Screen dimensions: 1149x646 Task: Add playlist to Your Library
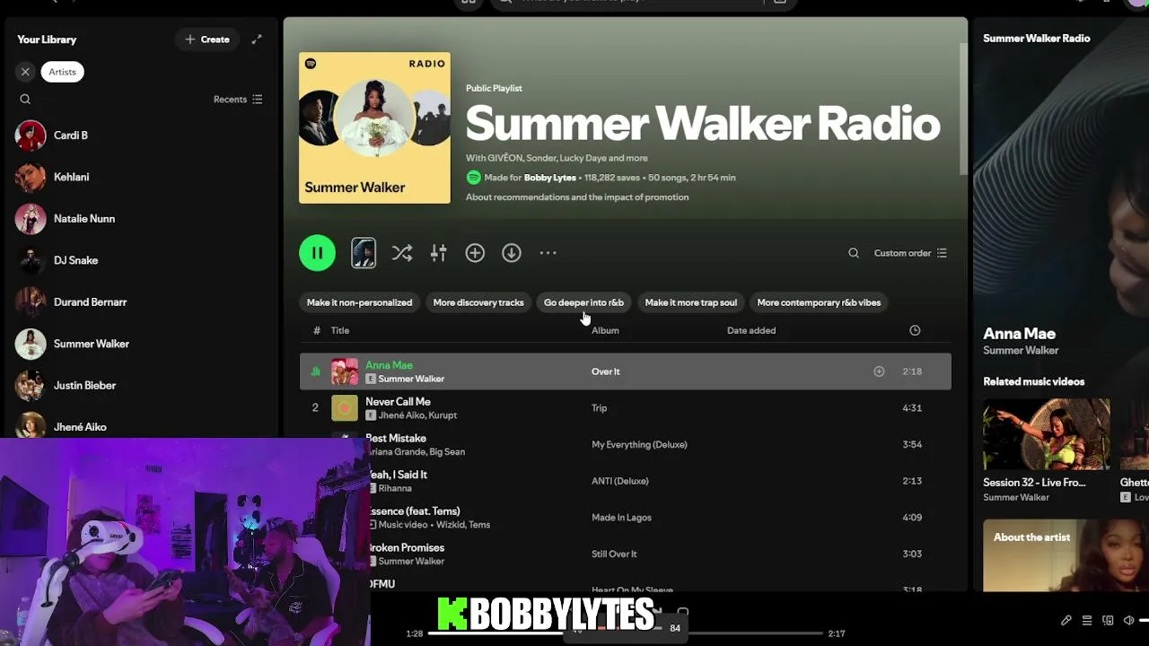475,253
